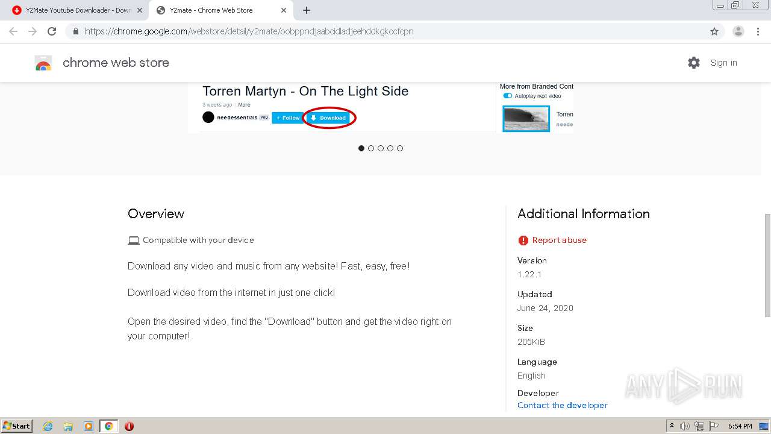Open Windows Explorer folder from the taskbar
Screen dimensions: 771x434
click(x=68, y=426)
